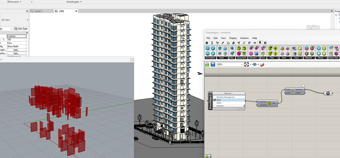Select the Windows item in category list
Screen dimensions: 340x158
coord(220,106)
